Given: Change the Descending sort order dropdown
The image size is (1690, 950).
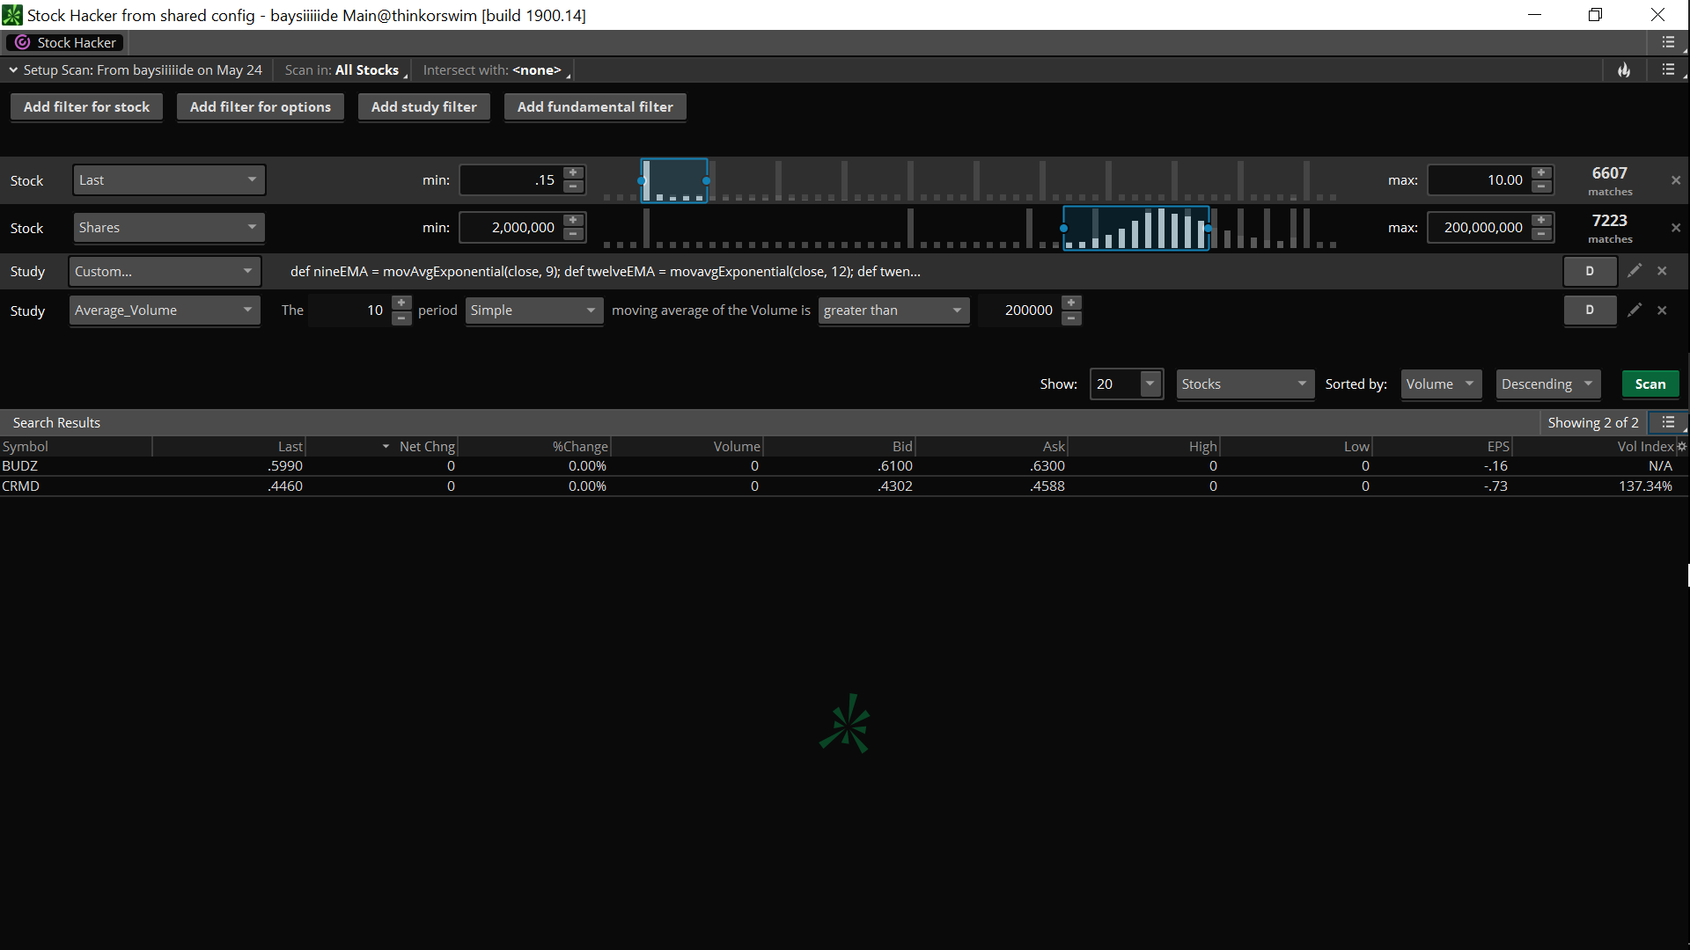Looking at the screenshot, I should pyautogui.click(x=1548, y=384).
